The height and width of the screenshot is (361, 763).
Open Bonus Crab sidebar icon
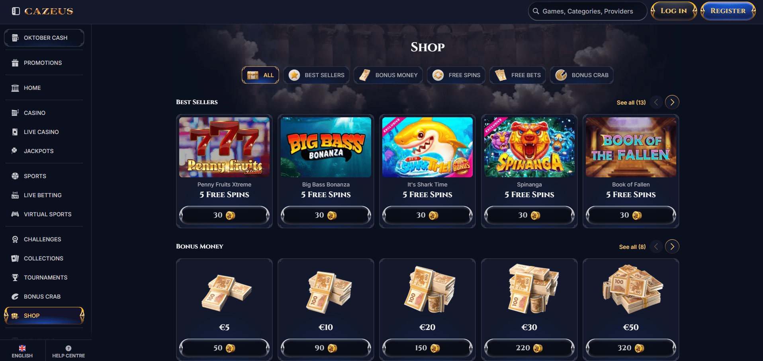[x=15, y=297]
